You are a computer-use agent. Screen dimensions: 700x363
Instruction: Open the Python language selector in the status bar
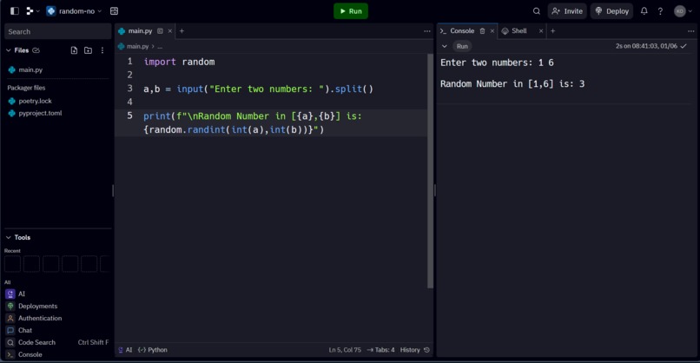point(153,350)
